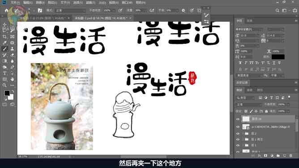Click the add layer style fx icon

click(x=259, y=156)
